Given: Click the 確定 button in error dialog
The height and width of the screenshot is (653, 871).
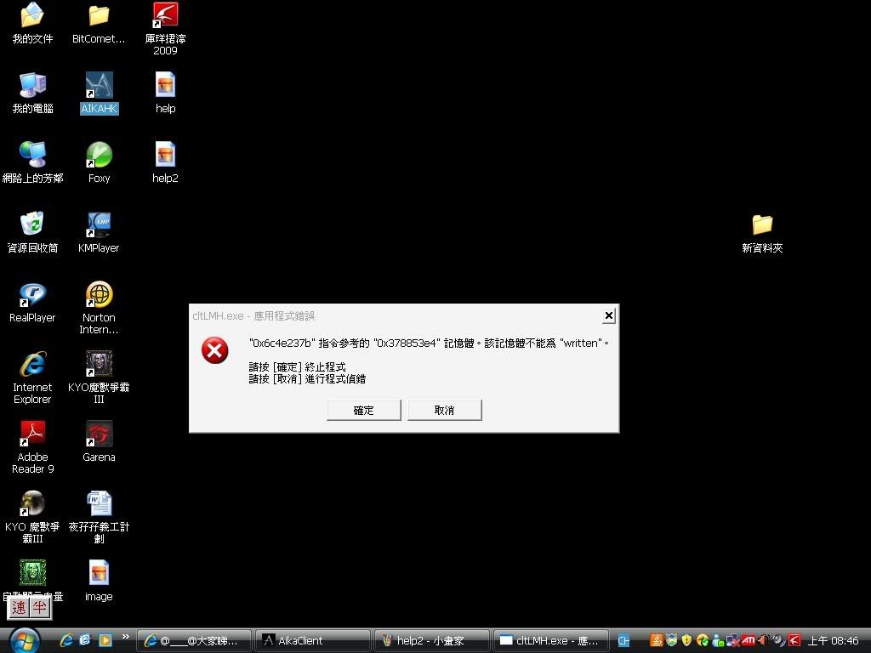Looking at the screenshot, I should coord(363,410).
